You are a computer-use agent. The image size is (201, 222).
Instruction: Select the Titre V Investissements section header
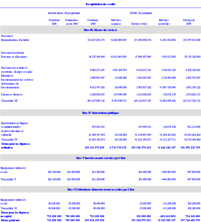click(100, 158)
